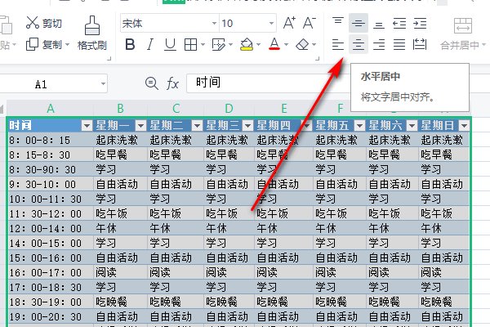This screenshot has width=490, height=327.
Task: Click the zoom magnifier beside fx
Action: pyautogui.click(x=152, y=83)
